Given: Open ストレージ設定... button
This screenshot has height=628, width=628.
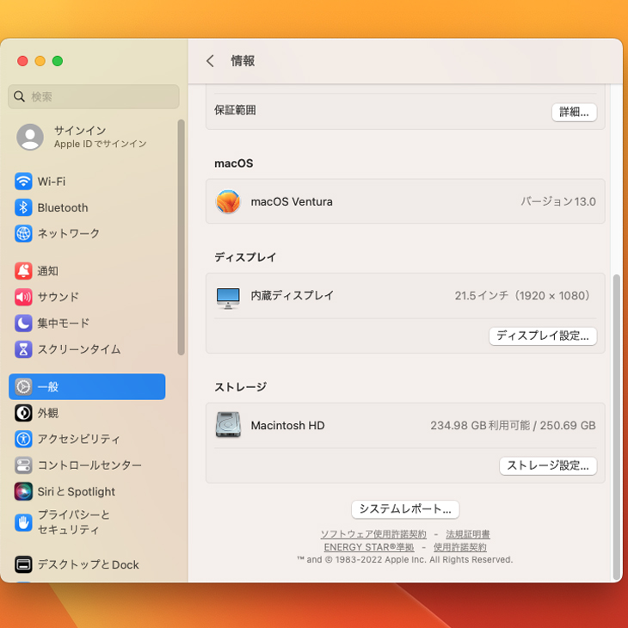Looking at the screenshot, I should tap(548, 465).
